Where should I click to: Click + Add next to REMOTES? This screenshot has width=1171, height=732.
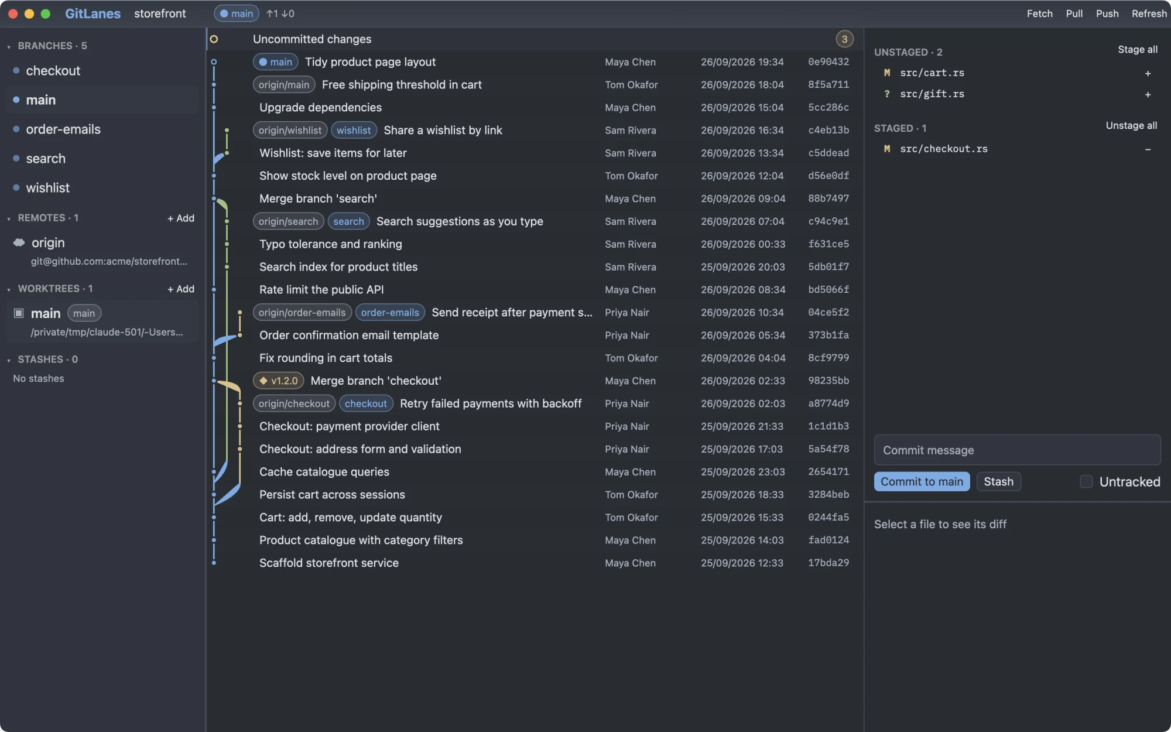click(x=181, y=218)
